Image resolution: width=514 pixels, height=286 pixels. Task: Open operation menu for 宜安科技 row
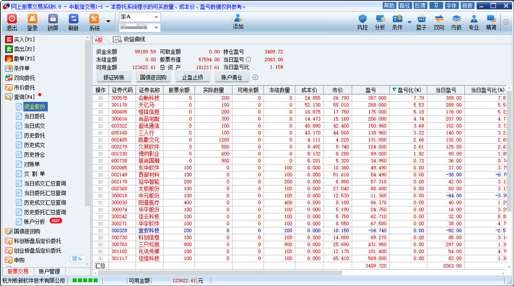point(100,231)
